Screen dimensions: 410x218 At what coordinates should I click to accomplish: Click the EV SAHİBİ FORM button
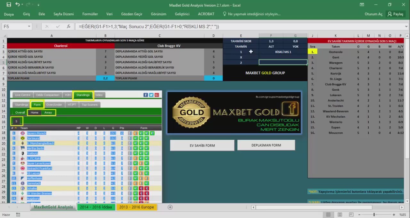pos(202,145)
